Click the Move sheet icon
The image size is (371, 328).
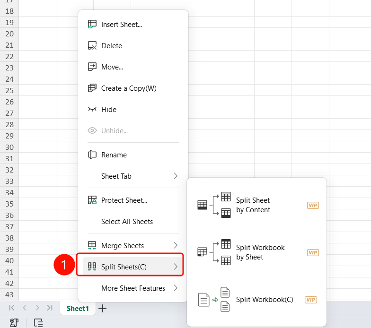[92, 67]
